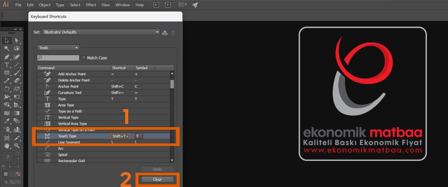Select the Type tool in the toolbar
448x187 pixels.
pyautogui.click(x=7, y=65)
